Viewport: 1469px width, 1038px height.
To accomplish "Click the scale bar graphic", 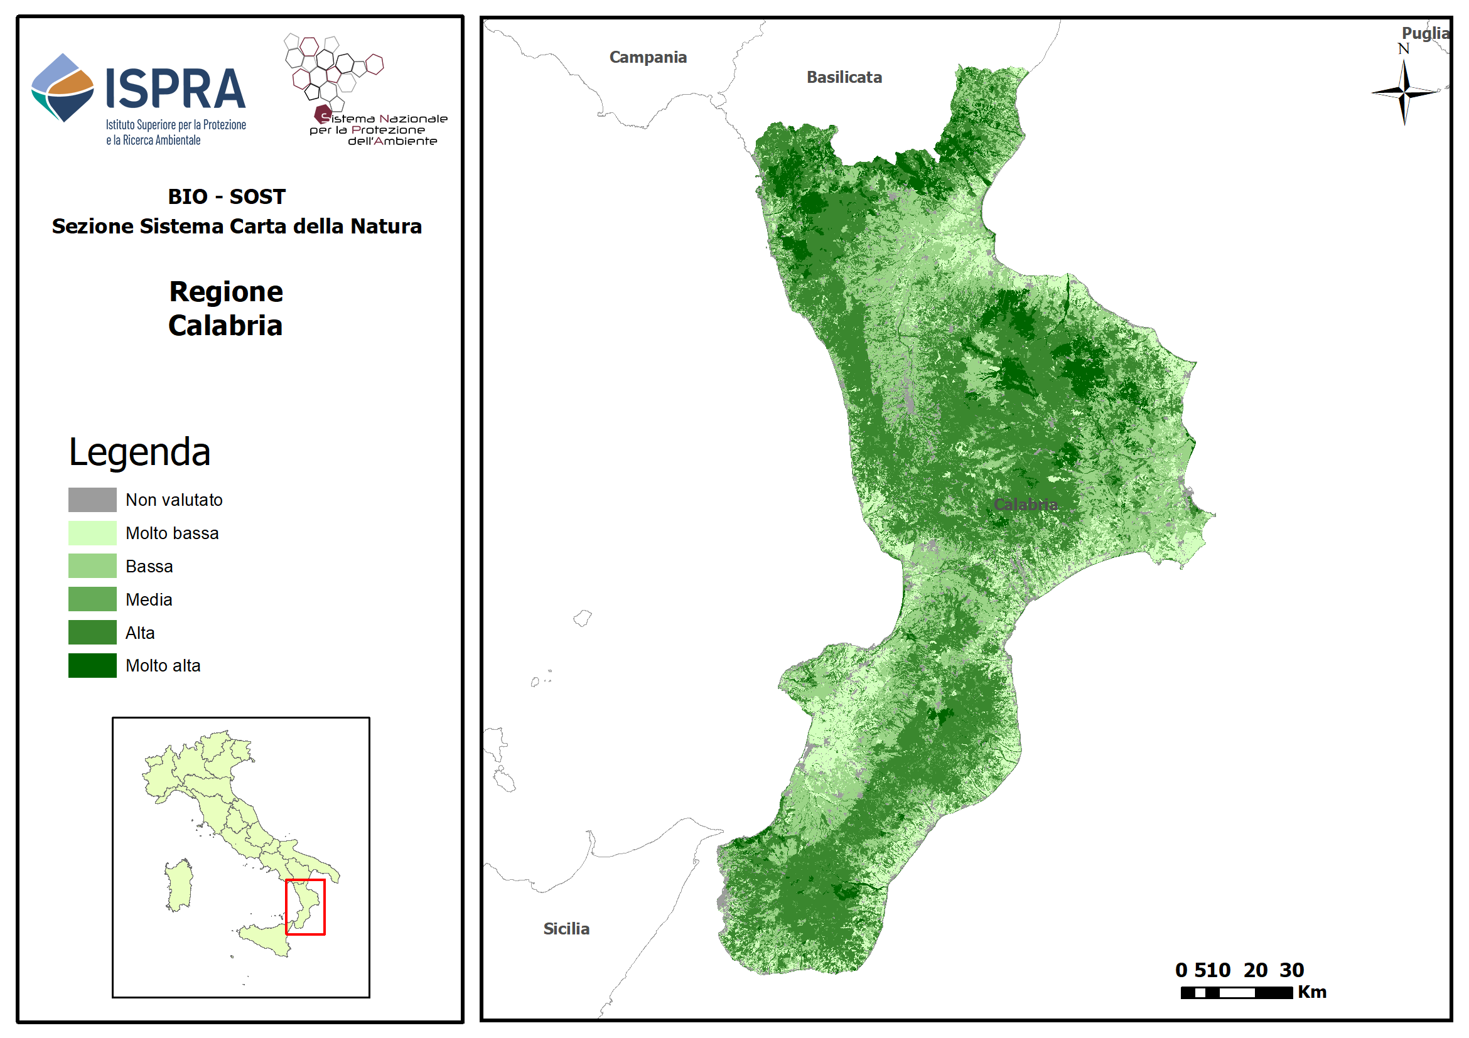I will (1236, 993).
